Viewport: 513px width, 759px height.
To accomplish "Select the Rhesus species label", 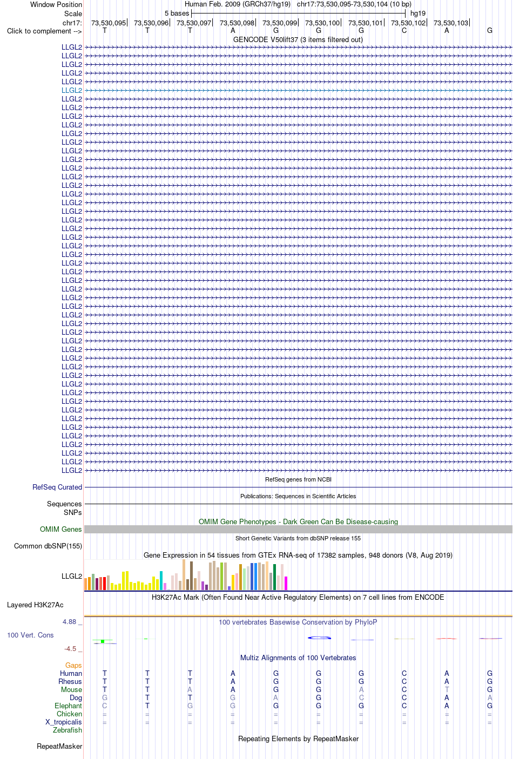I will (x=70, y=681).
